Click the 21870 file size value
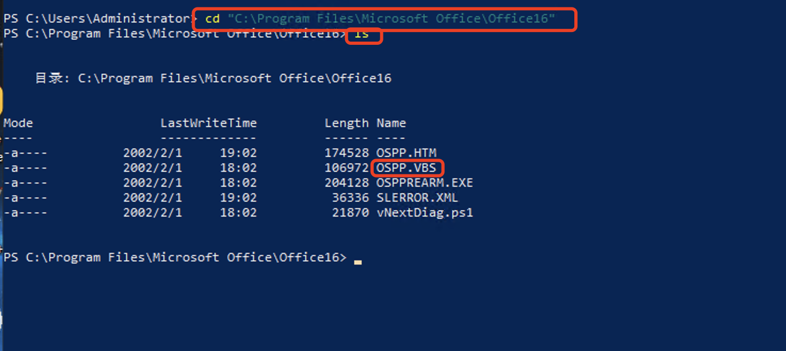Screen dimensions: 786x351 click(x=350, y=213)
